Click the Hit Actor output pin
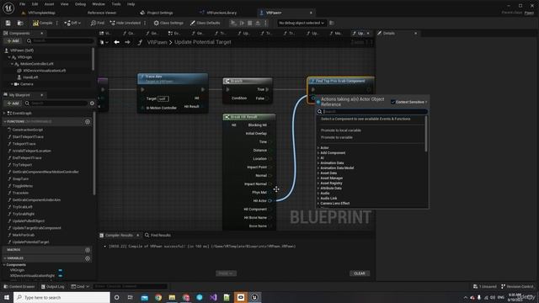539x303 pixels. (x=269, y=201)
